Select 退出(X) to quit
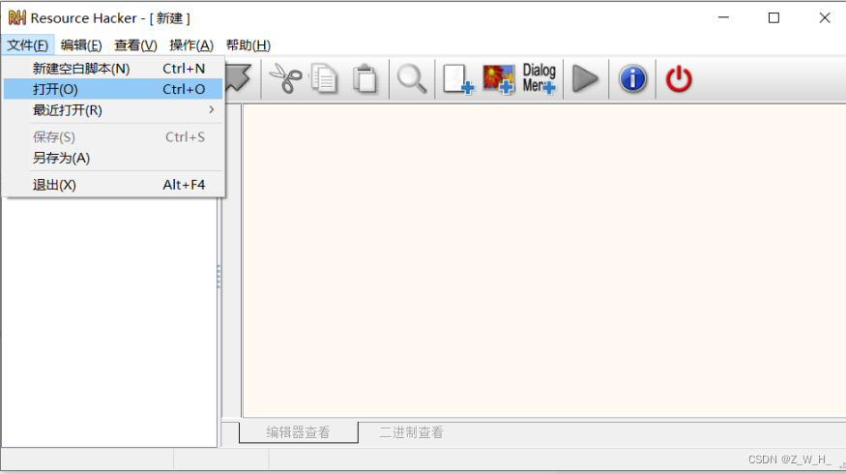This screenshot has width=846, height=474. (113, 185)
